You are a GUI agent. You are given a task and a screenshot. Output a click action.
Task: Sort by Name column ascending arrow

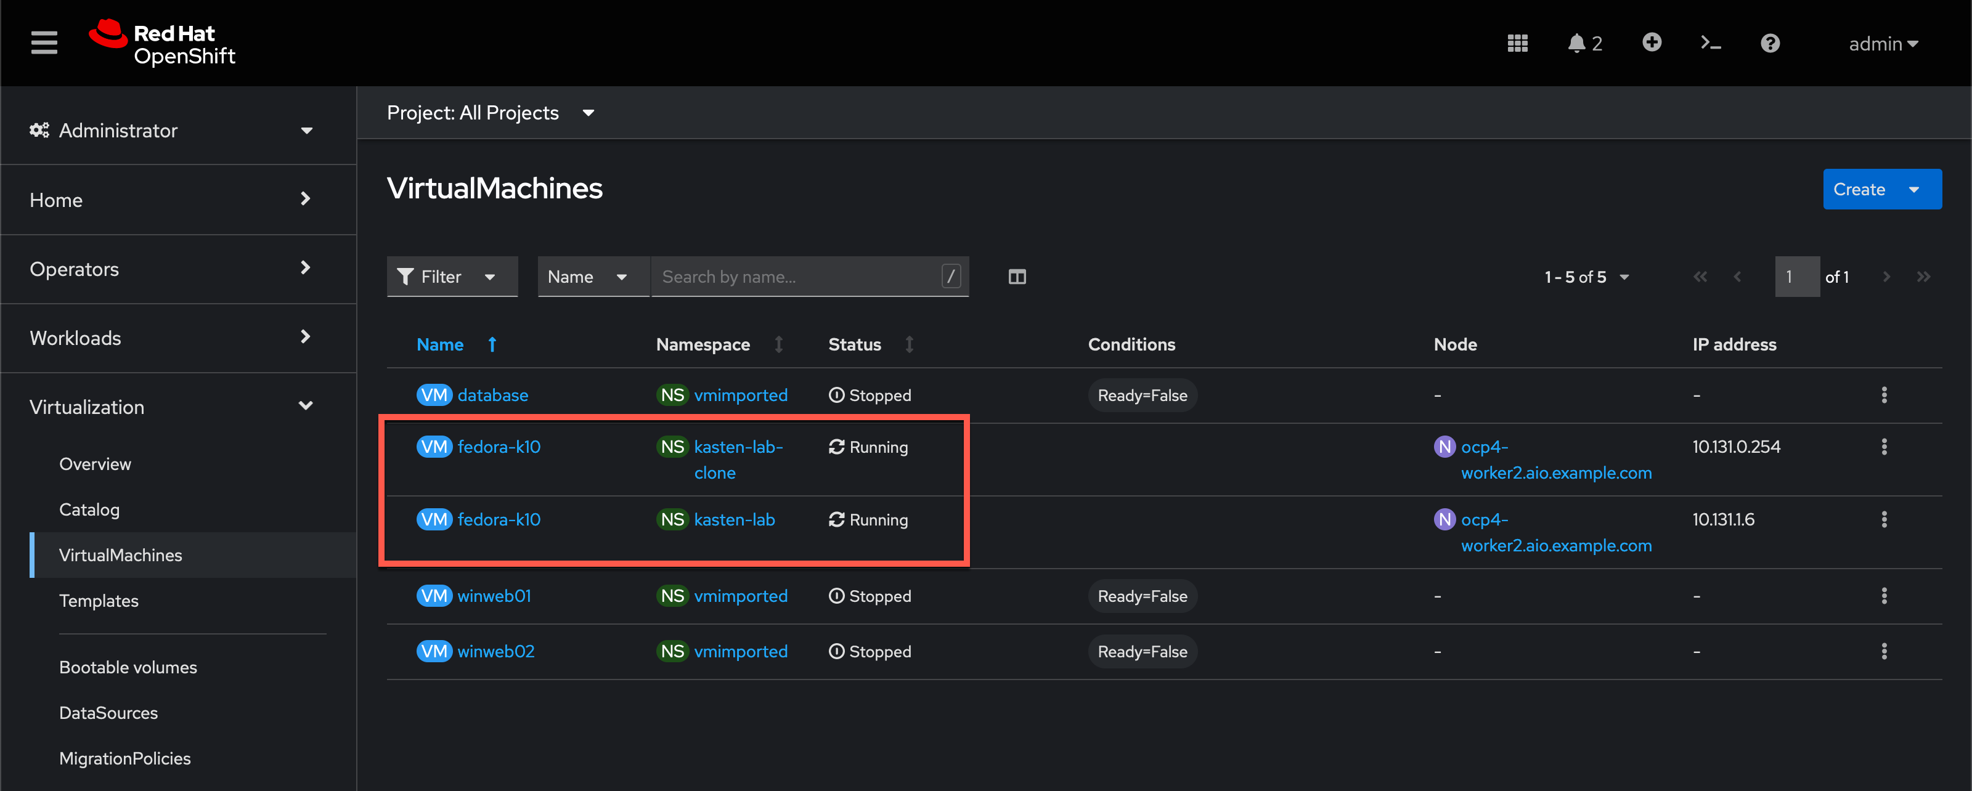click(492, 344)
